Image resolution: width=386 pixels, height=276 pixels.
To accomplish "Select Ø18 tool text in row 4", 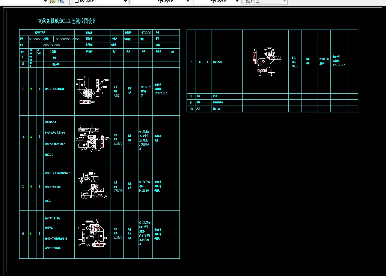I will click(145, 131).
